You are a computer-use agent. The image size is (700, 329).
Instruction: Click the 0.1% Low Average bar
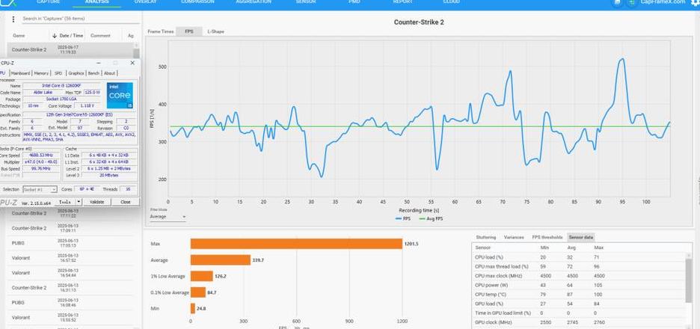(198, 292)
